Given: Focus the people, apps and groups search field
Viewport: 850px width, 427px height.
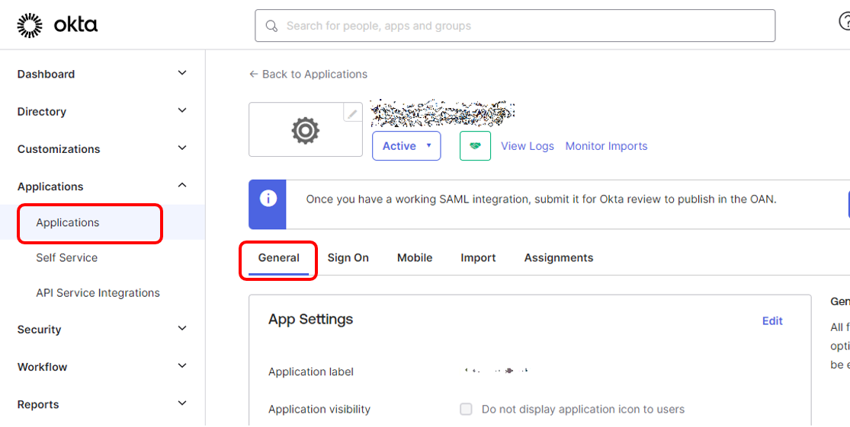Looking at the screenshot, I should [515, 25].
